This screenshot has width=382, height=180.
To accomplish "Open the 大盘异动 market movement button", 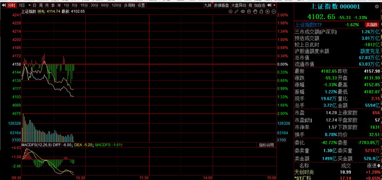I will tap(239, 5).
